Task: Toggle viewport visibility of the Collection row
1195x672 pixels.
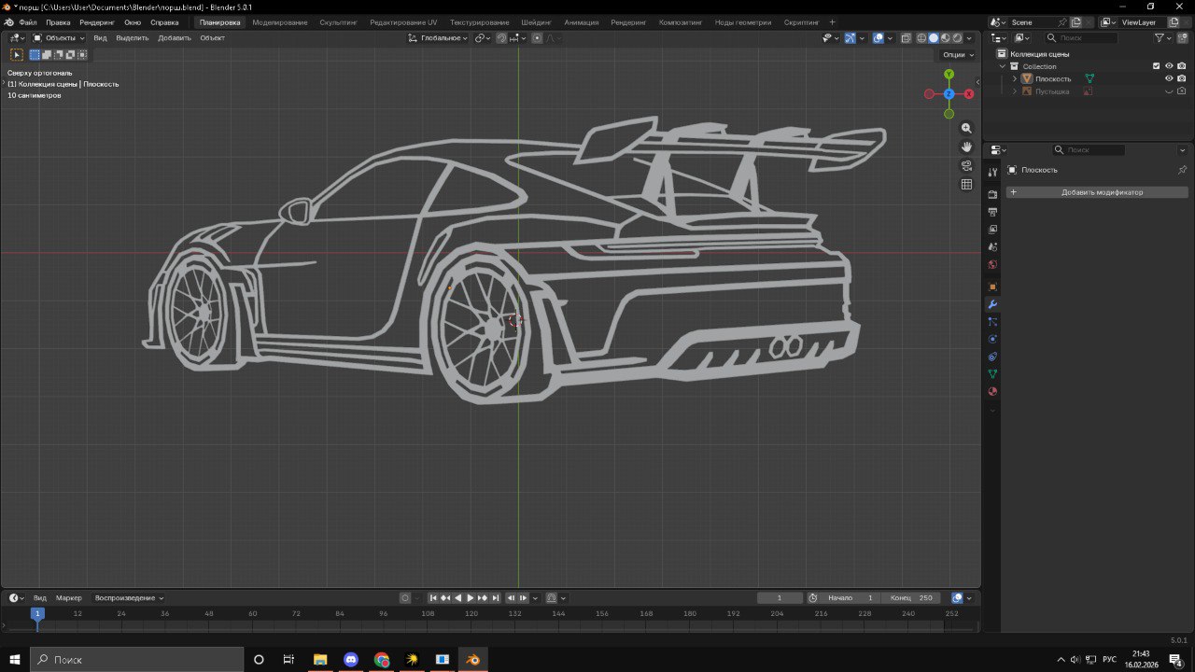Action: (1169, 66)
